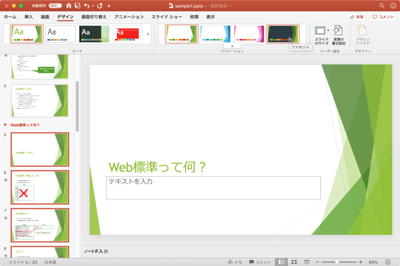
Task: Switch to Normal view icon in status bar
Action: pyautogui.click(x=281, y=262)
